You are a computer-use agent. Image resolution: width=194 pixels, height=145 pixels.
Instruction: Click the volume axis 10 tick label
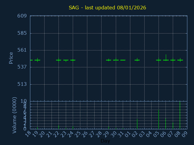point(24,101)
